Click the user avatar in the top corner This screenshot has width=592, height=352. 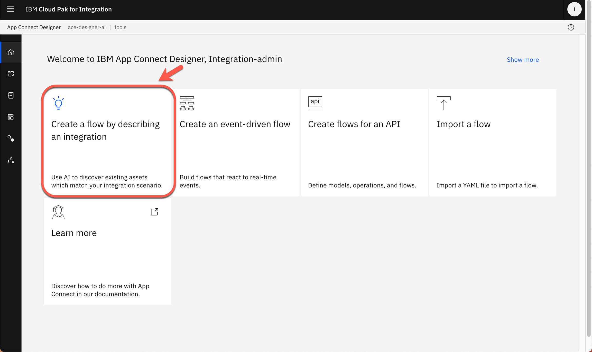pyautogui.click(x=574, y=9)
